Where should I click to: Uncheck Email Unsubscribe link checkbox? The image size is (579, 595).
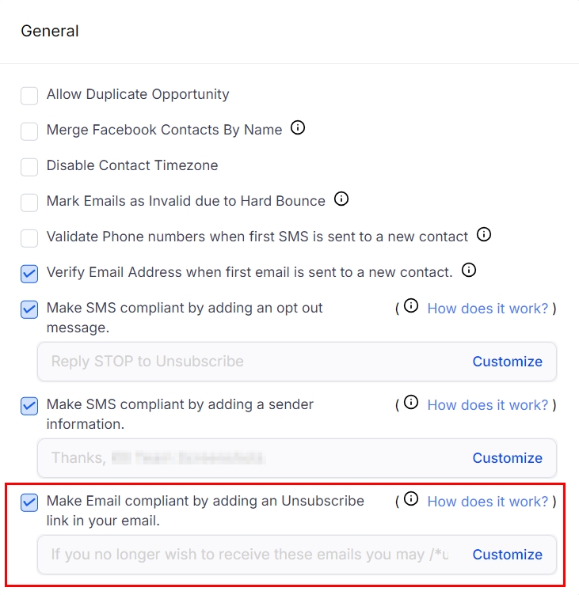29,502
